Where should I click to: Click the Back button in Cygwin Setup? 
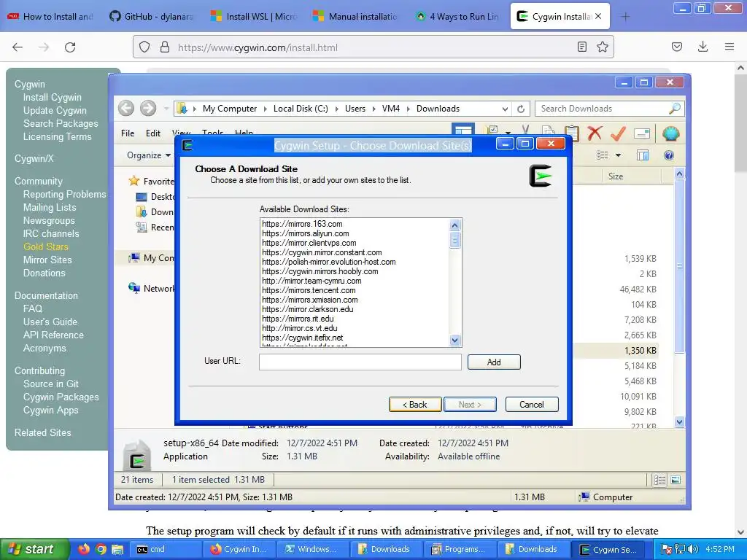point(415,404)
